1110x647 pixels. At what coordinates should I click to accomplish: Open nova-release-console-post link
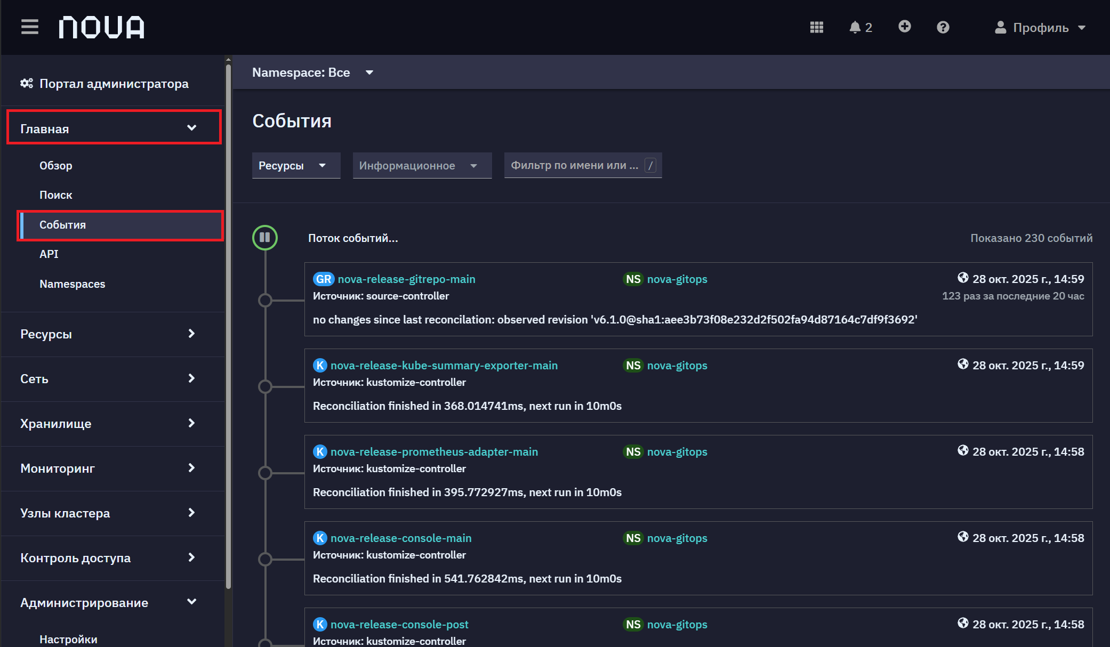click(x=399, y=625)
